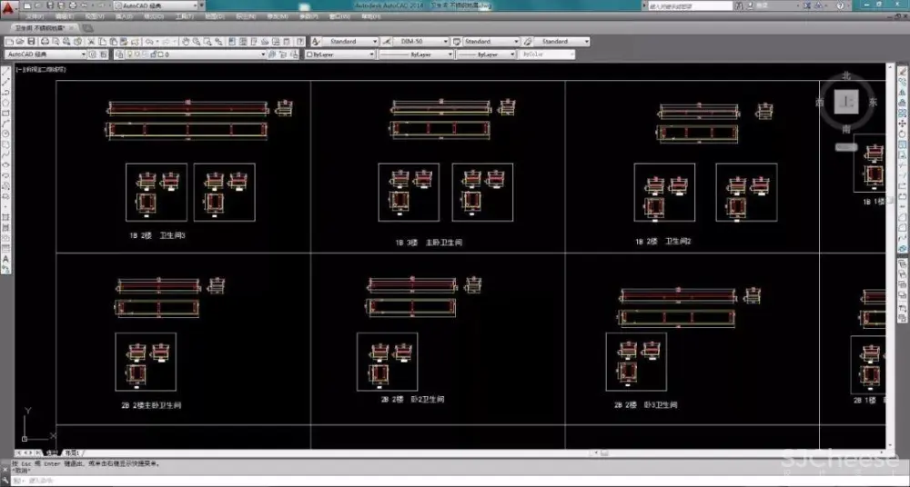
Task: Select the Zoom Window tool
Action: 207,42
